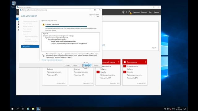
Task: Select the Подтверждение wizard step
Action: point(28,44)
